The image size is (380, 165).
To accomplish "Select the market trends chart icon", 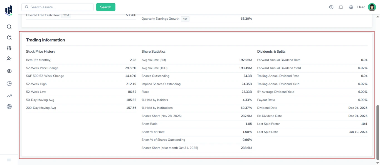I will (9, 96).
